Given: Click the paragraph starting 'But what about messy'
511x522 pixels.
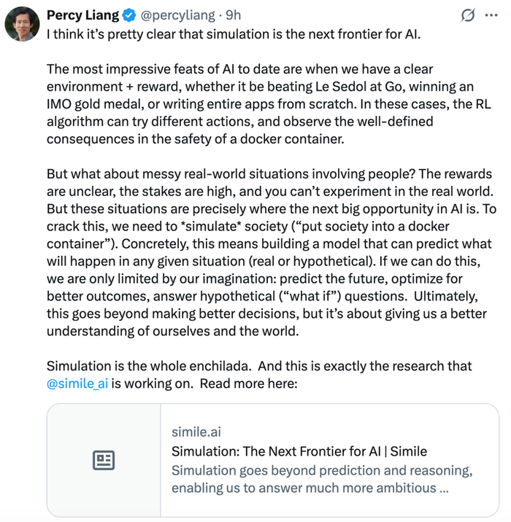Looking at the screenshot, I should click(x=269, y=252).
